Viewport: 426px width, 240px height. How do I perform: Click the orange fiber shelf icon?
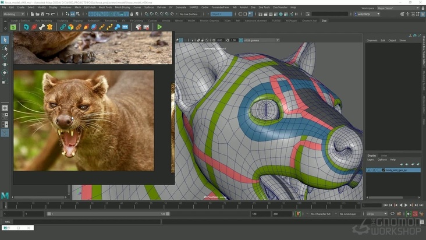click(86, 27)
